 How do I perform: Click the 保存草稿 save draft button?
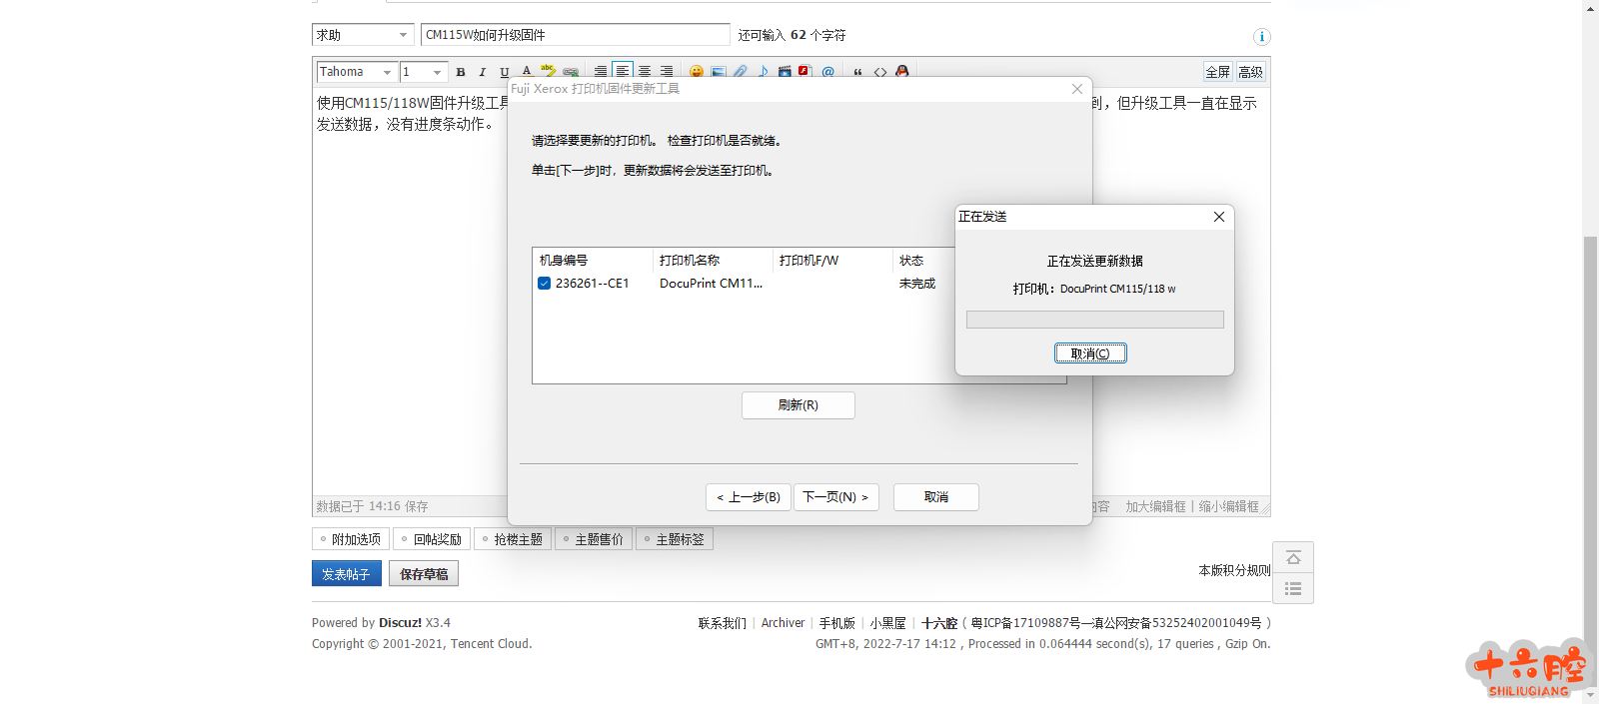(x=424, y=574)
